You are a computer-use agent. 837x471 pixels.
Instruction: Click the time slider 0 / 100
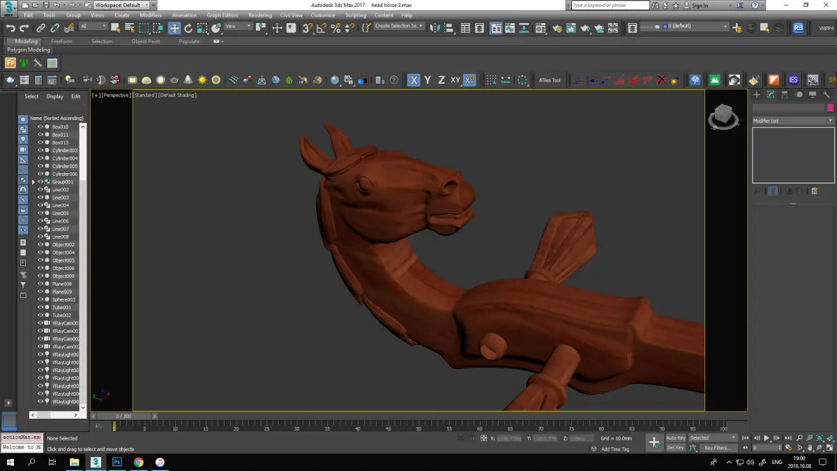click(123, 416)
